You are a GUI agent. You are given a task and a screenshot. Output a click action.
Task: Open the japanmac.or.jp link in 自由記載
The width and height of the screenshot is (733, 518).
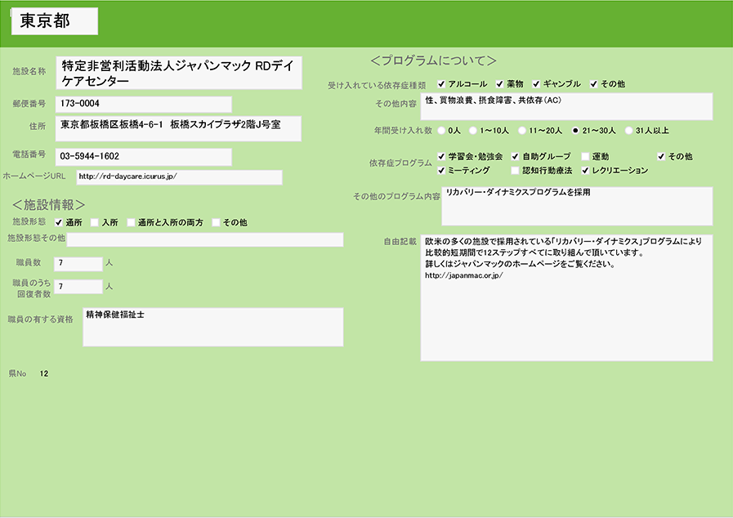[x=463, y=275]
